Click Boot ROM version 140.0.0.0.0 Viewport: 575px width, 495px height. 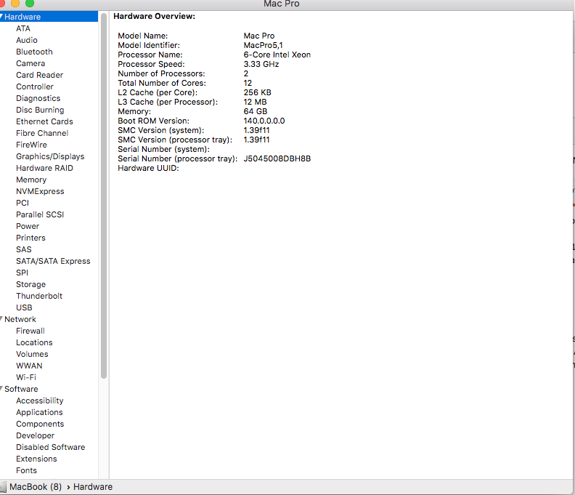(264, 121)
